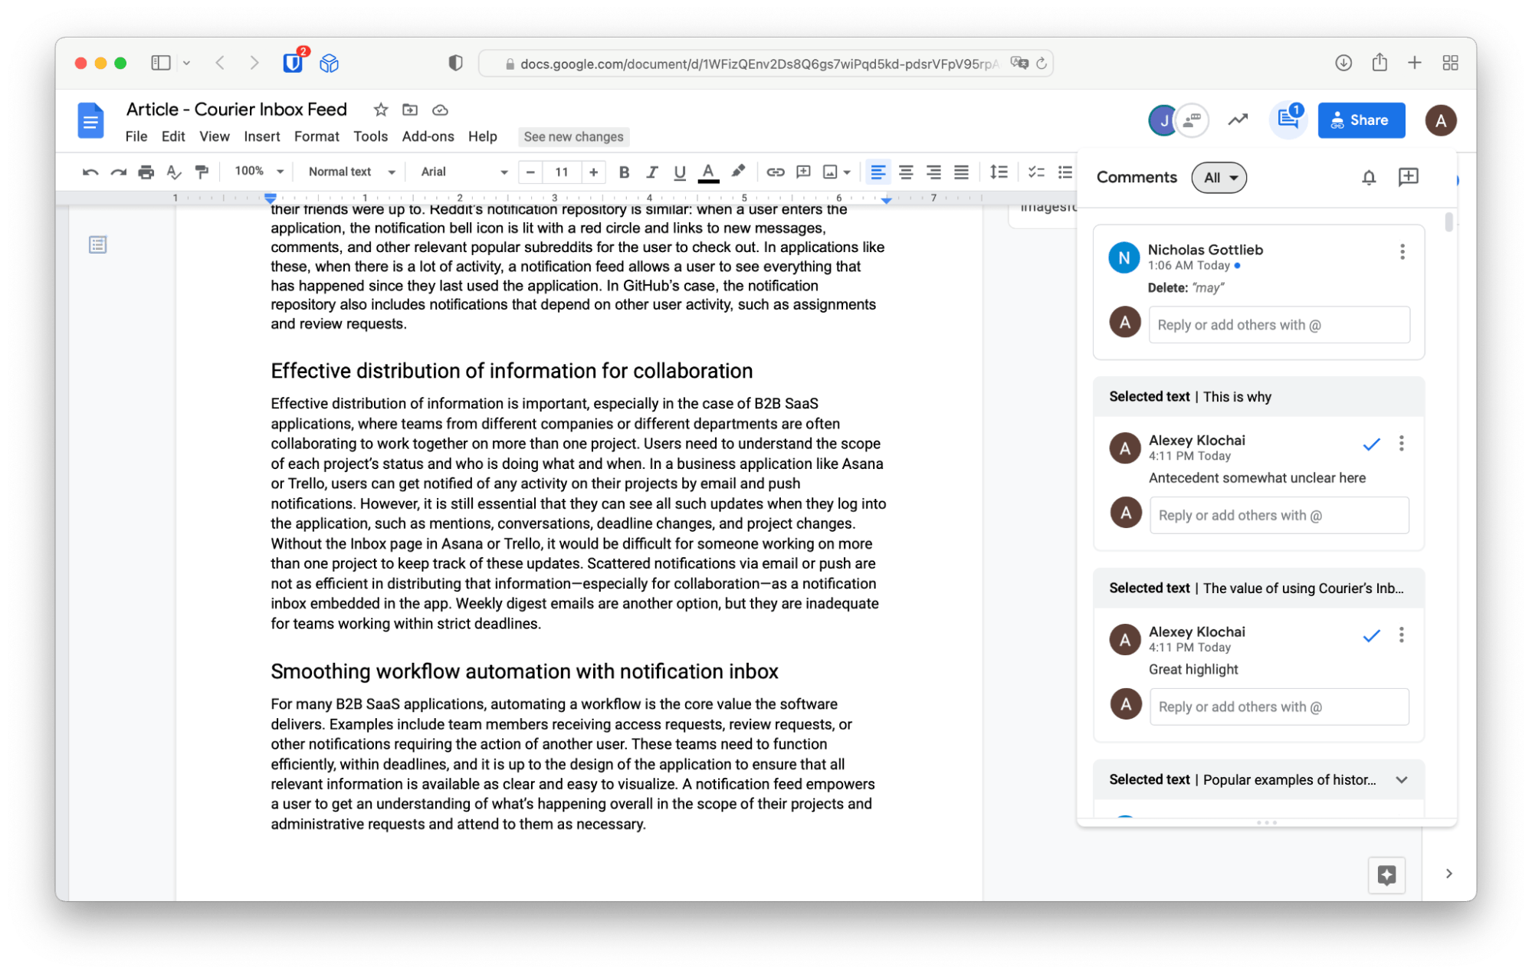Star the document title
The height and width of the screenshot is (974, 1532).
(379, 110)
